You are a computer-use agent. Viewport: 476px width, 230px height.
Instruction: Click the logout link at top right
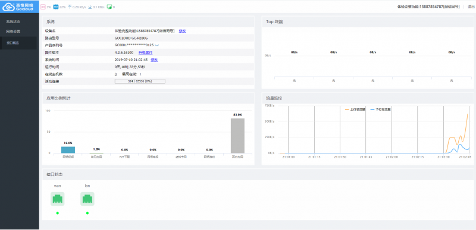pyautogui.click(x=471, y=7)
